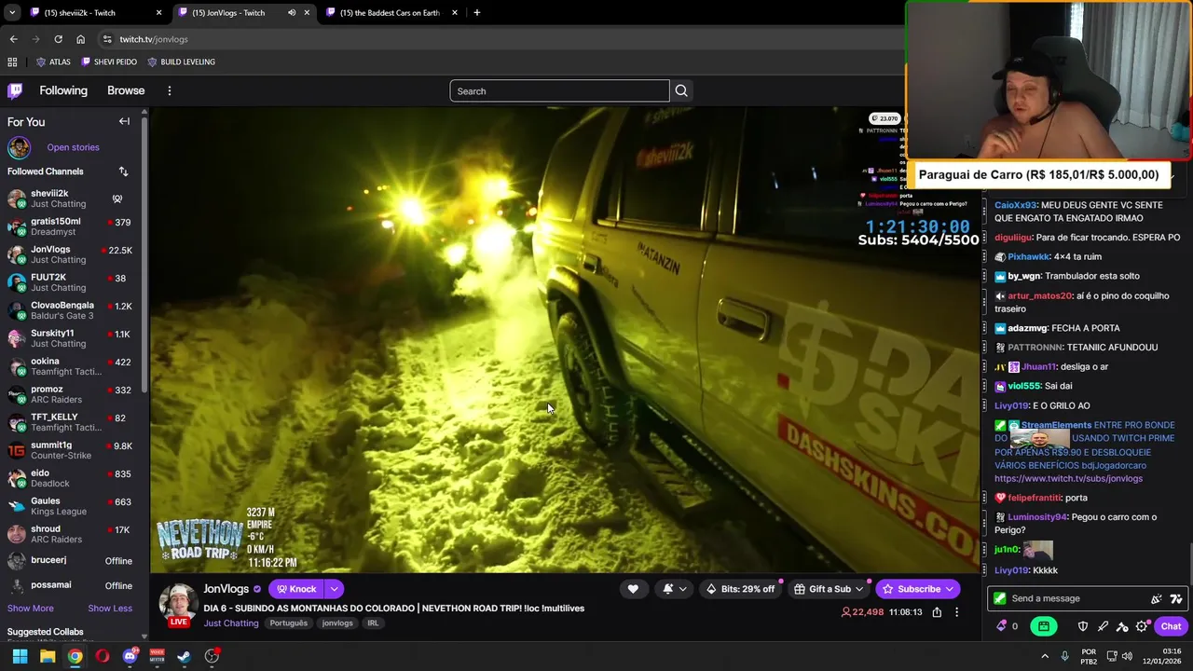1193x671 pixels.
Task: Open the subs link in StreamElements message
Action: (1068, 479)
